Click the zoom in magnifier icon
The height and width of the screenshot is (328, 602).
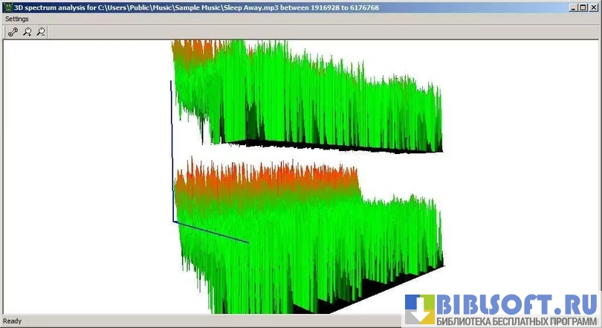coord(27,32)
